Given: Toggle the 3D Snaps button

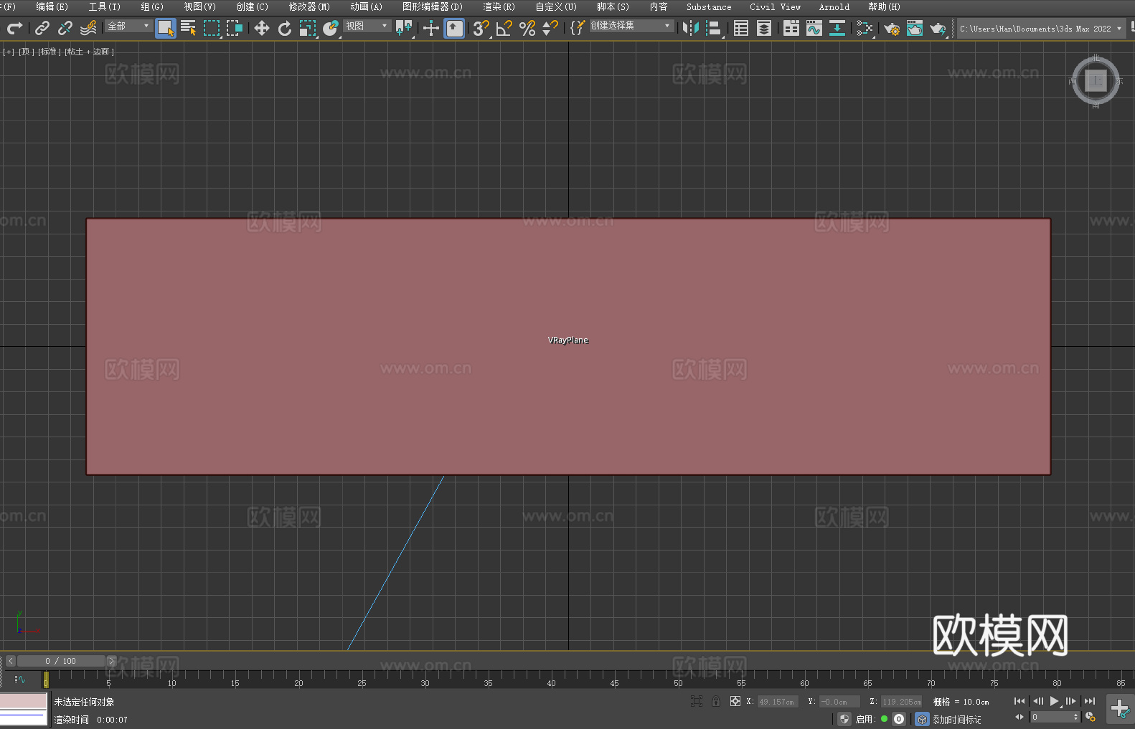Looking at the screenshot, I should point(480,28).
